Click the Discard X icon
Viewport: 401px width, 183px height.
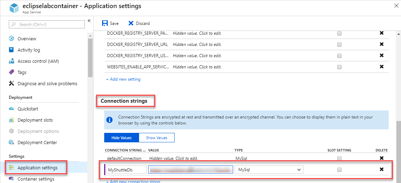[131, 23]
